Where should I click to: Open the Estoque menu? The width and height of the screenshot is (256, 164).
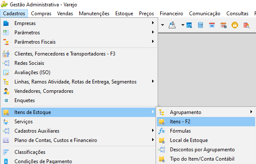click(124, 14)
